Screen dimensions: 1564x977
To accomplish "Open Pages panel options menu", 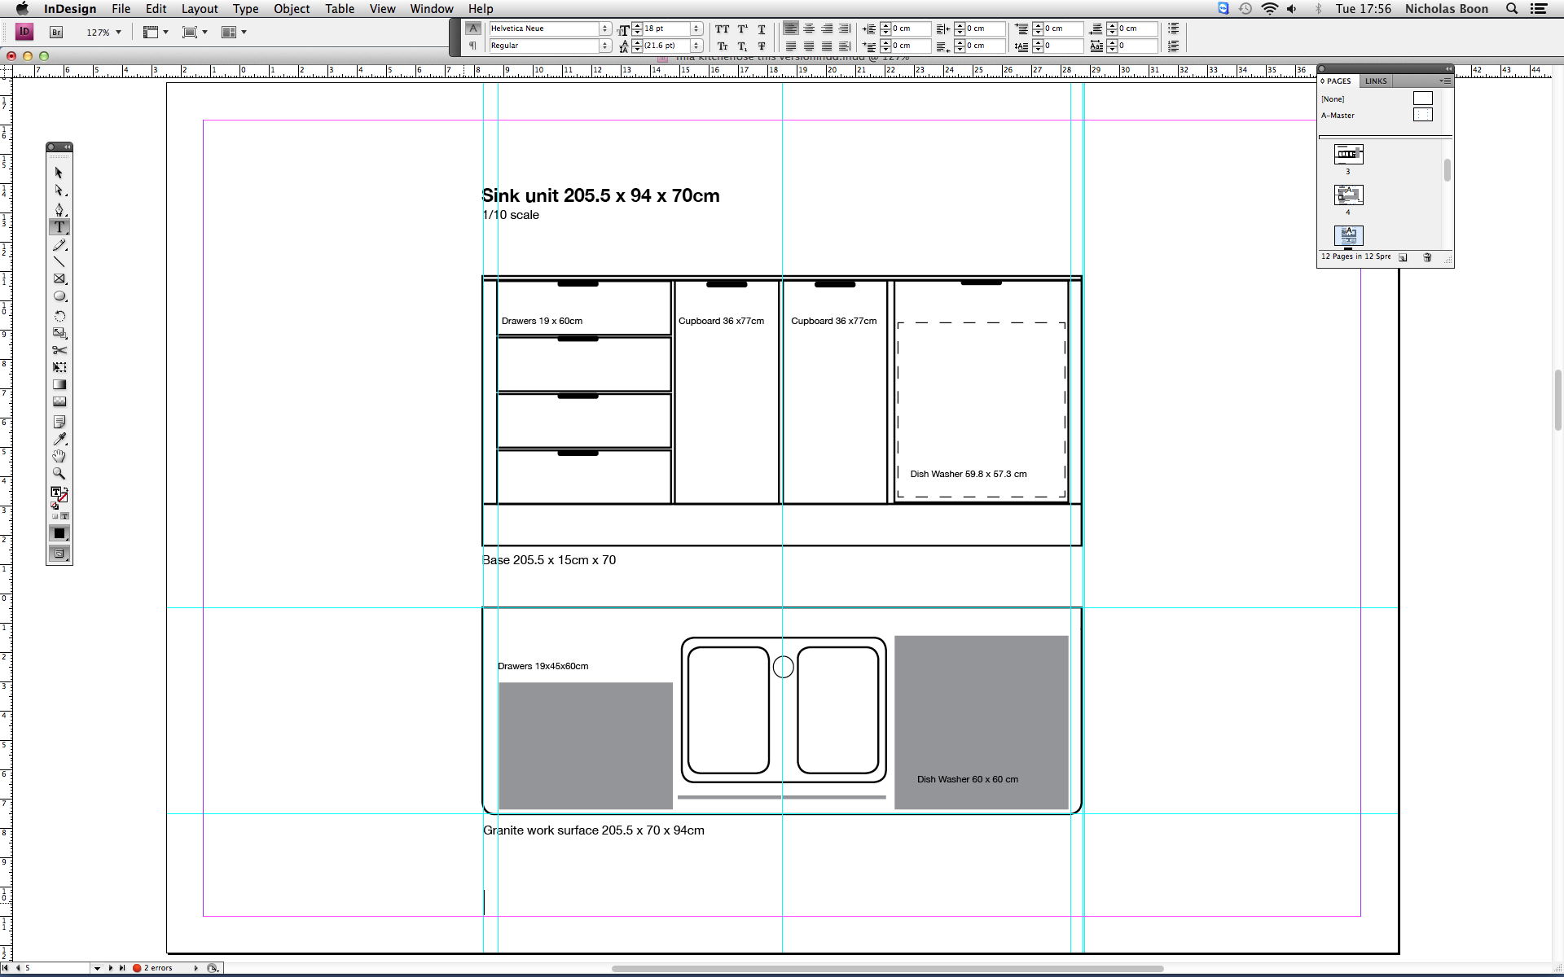I will [x=1445, y=81].
